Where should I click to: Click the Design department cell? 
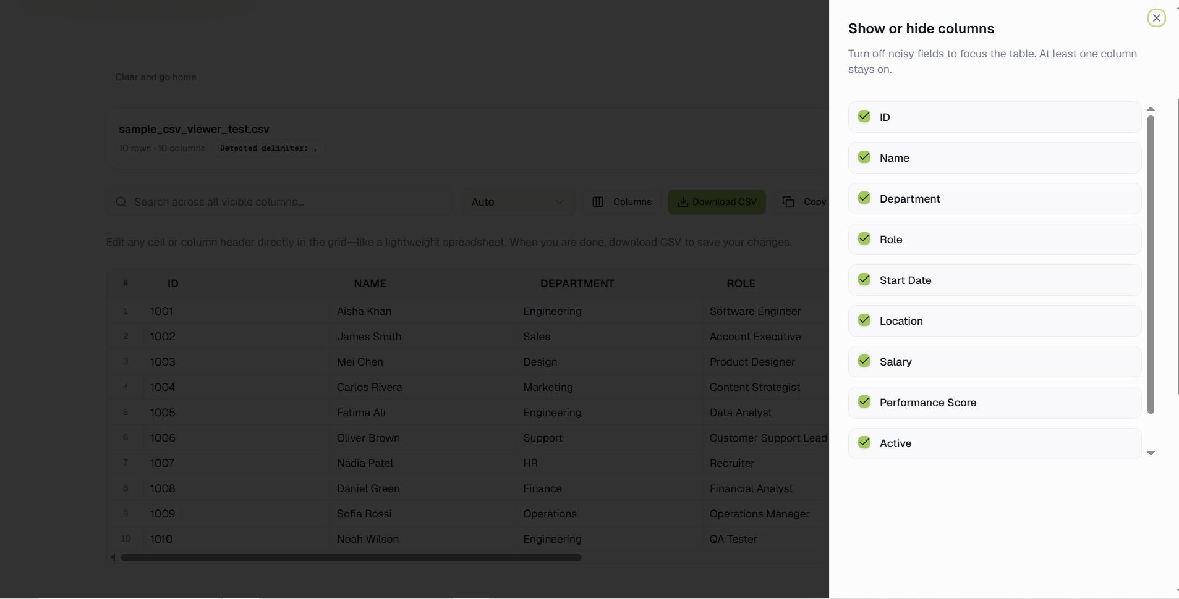pos(610,362)
